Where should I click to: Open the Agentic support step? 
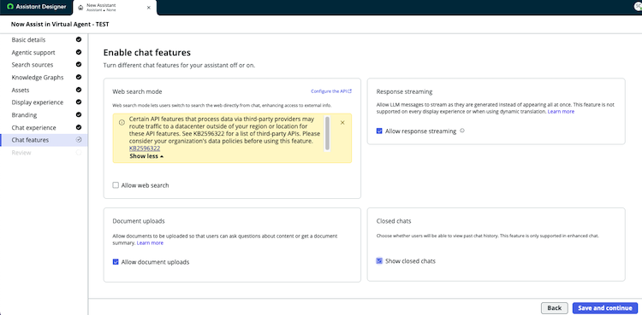click(44, 52)
